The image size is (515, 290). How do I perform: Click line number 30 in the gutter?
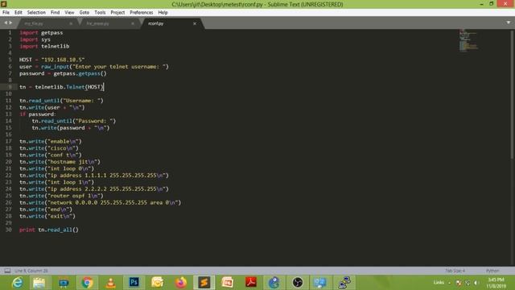pyautogui.click(x=9, y=230)
